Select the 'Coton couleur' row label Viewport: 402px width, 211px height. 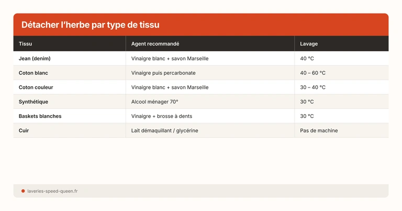point(36,87)
